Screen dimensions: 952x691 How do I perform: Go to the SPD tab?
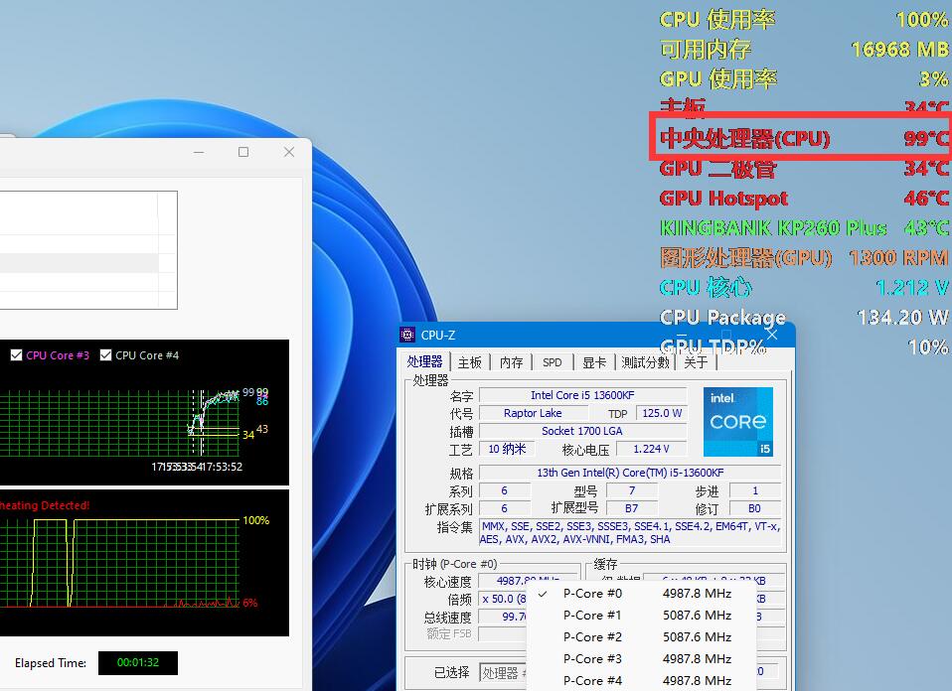pos(552,362)
